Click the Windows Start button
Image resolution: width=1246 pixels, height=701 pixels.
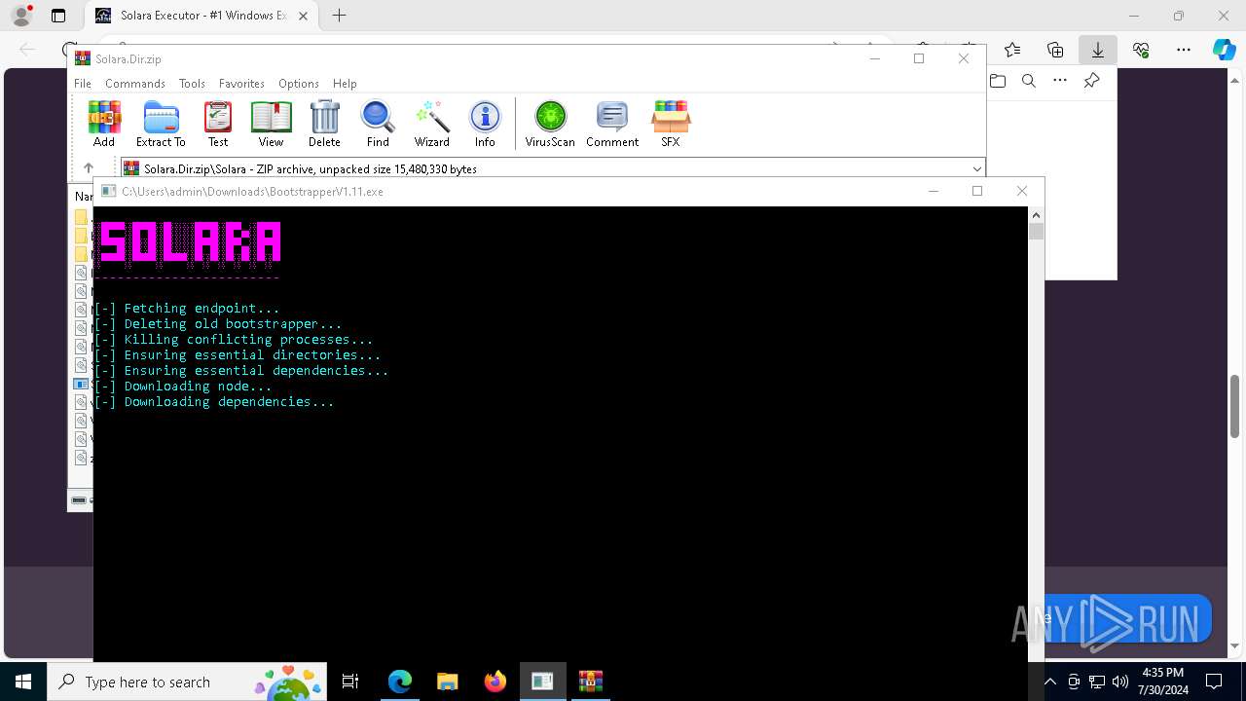click(x=23, y=682)
